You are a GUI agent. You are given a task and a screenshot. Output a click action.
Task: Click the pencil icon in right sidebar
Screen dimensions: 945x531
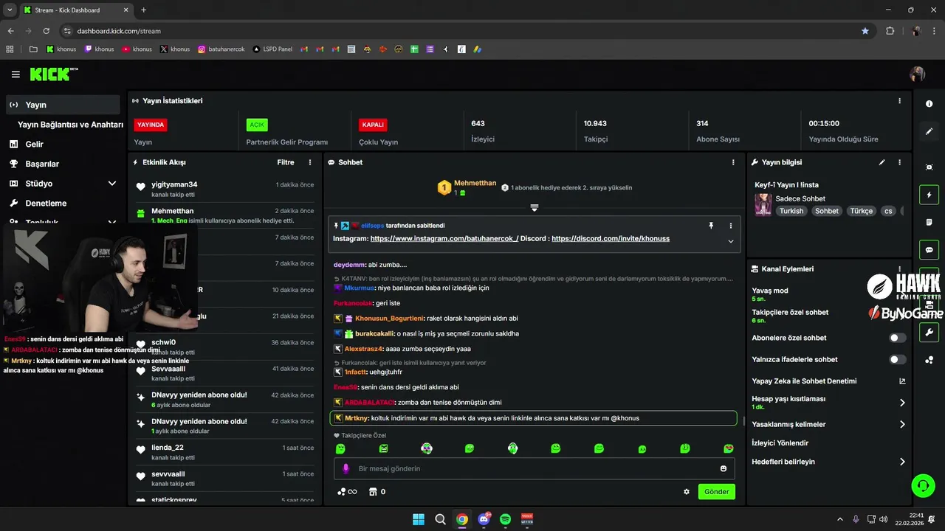(x=929, y=131)
